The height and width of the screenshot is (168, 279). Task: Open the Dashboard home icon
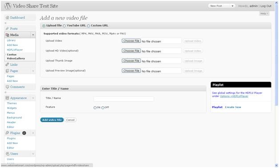pyautogui.click(x=7, y=17)
